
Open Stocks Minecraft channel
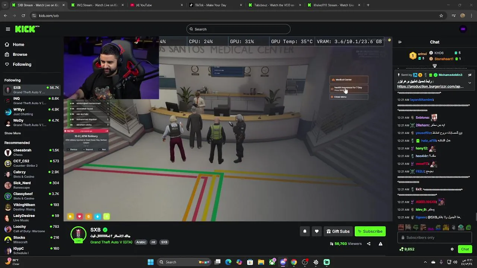32,240
